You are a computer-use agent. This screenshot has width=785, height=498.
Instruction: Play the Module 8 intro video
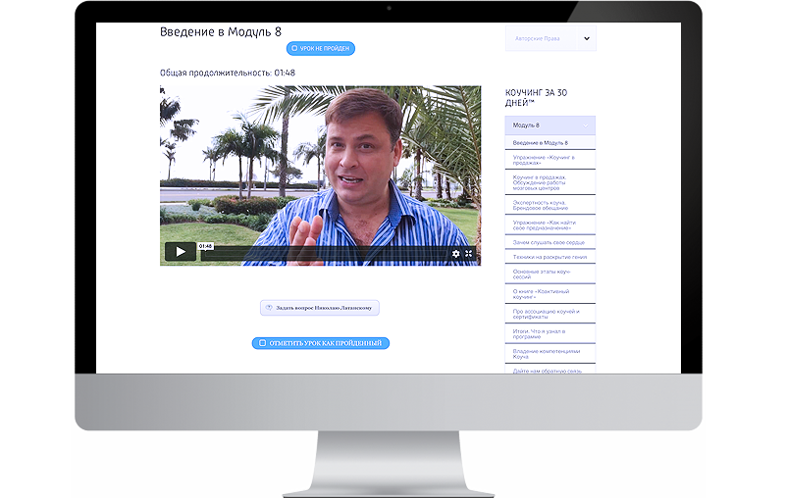point(180,253)
